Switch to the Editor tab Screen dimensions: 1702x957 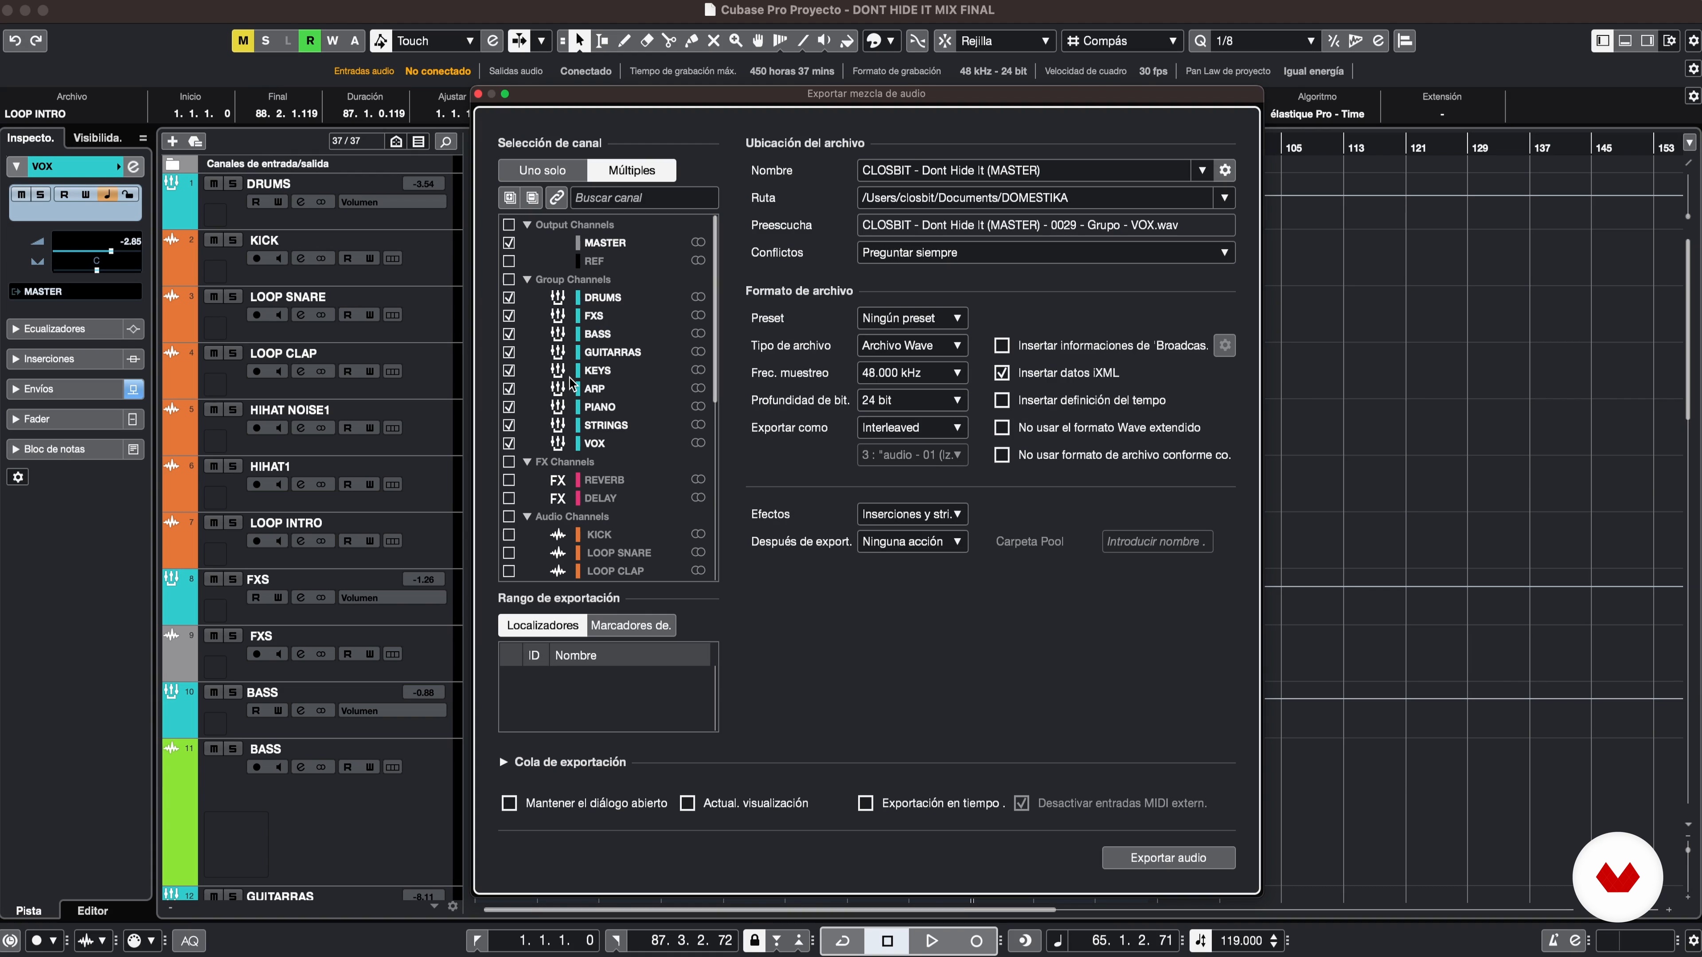[93, 910]
